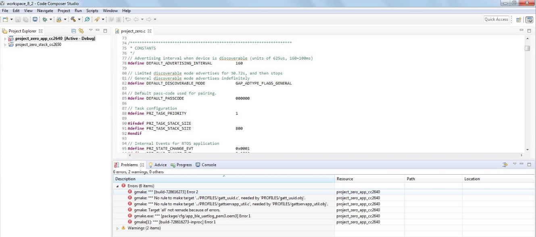Click the New project toolbar icon
The image size is (536, 237).
(x=5, y=19)
